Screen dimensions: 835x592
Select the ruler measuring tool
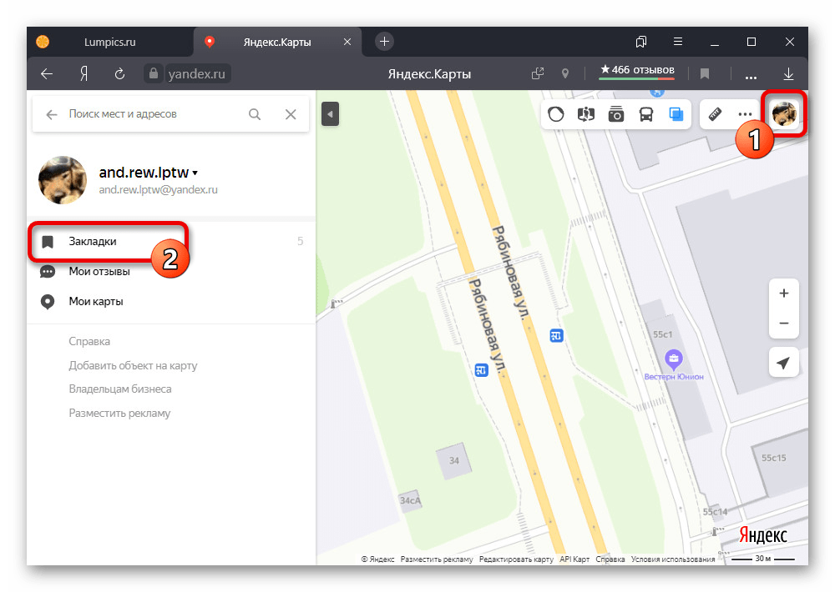coord(715,114)
